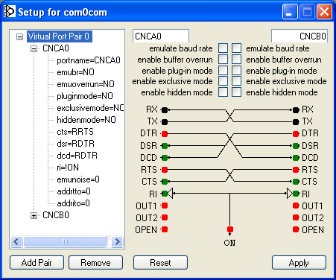This screenshot has height=280, width=336.
Task: Select hiddenmode=NO entry
Action: point(86,120)
